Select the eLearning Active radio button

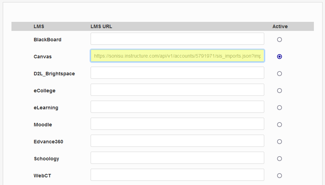[x=280, y=108]
